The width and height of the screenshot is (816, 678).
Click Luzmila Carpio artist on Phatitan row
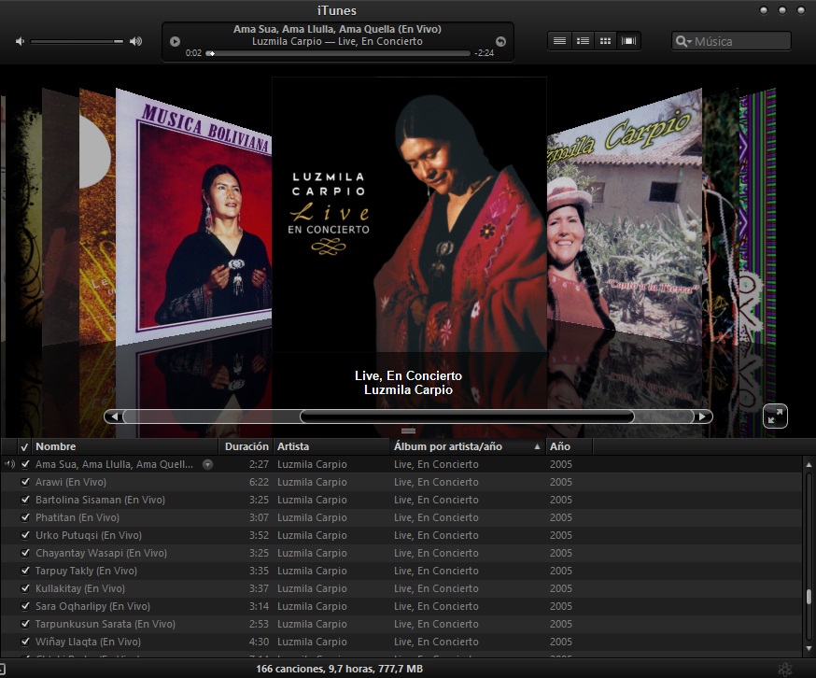coord(312,517)
